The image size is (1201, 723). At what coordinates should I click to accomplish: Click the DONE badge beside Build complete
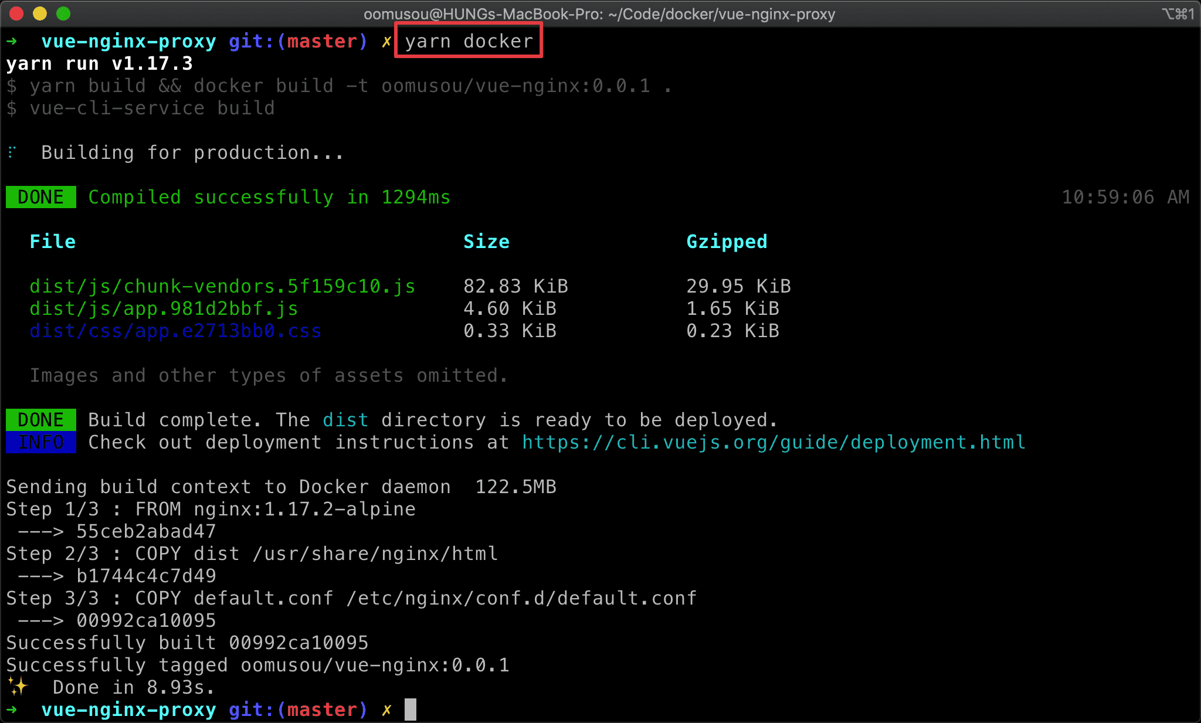[41, 420]
